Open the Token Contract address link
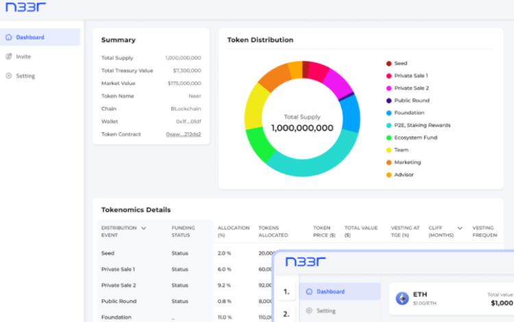The height and width of the screenshot is (322, 514). click(x=183, y=134)
